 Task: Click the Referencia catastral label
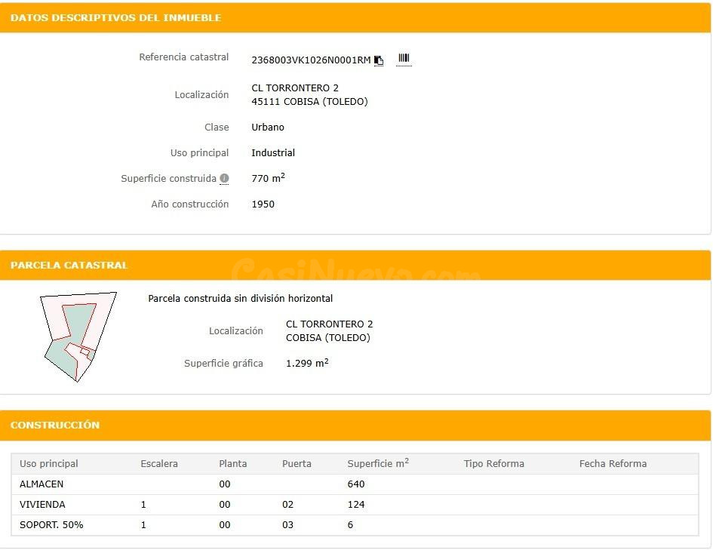[x=183, y=57]
